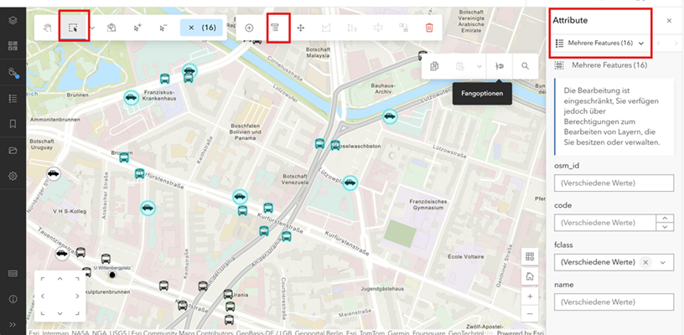This screenshot has width=684, height=335.
Task: Expand the left sidebar with double chevron
Action: point(13,325)
